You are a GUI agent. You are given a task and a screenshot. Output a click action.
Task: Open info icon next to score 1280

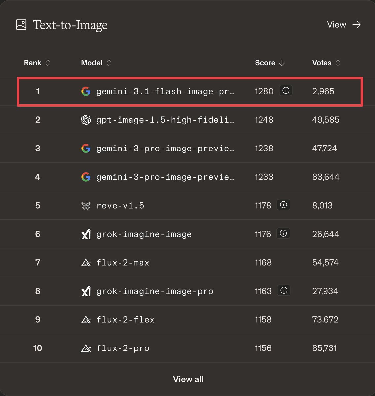(x=286, y=91)
